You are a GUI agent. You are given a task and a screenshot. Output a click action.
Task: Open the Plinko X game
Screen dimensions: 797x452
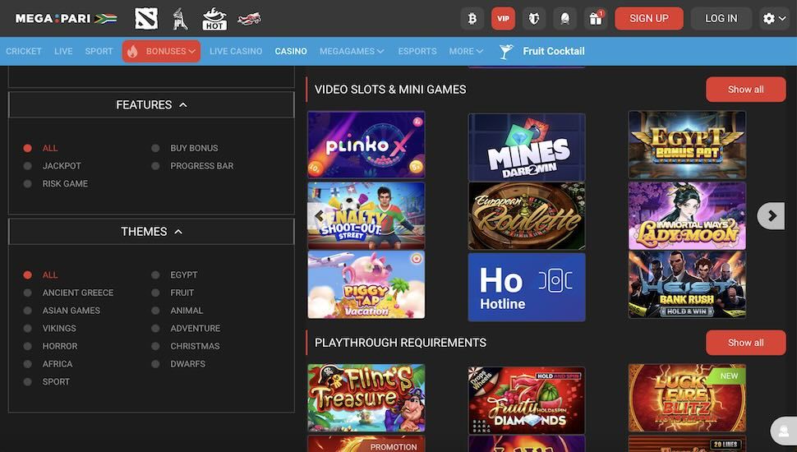click(x=366, y=145)
